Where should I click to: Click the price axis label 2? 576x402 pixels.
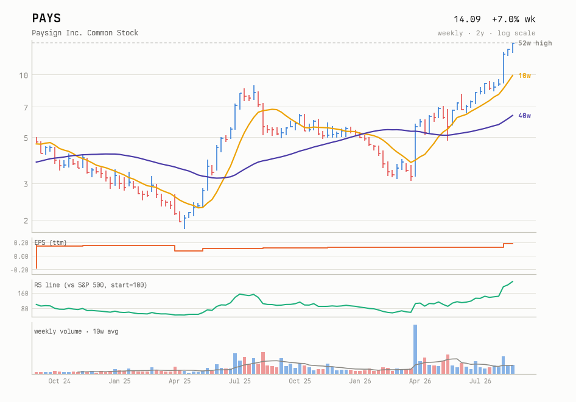[26, 221]
